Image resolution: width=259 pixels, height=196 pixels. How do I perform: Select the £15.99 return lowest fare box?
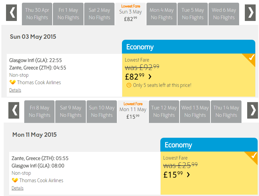click(x=209, y=173)
